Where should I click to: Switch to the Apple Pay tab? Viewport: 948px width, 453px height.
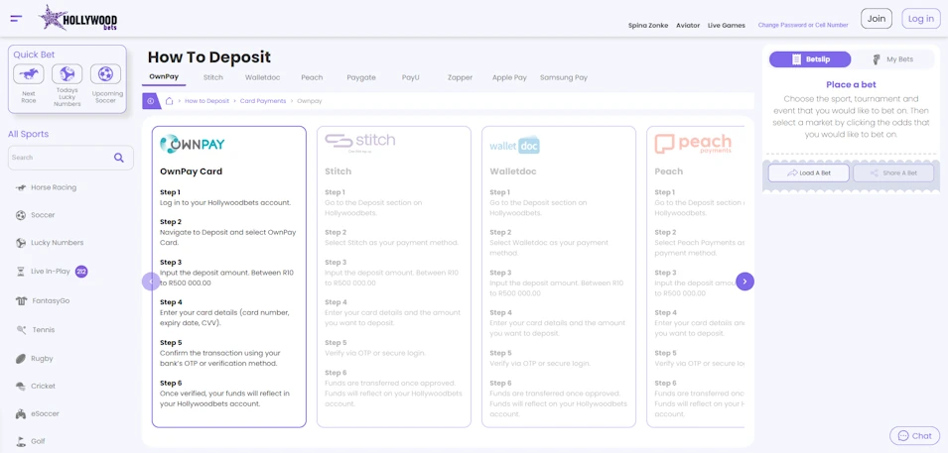tap(509, 77)
